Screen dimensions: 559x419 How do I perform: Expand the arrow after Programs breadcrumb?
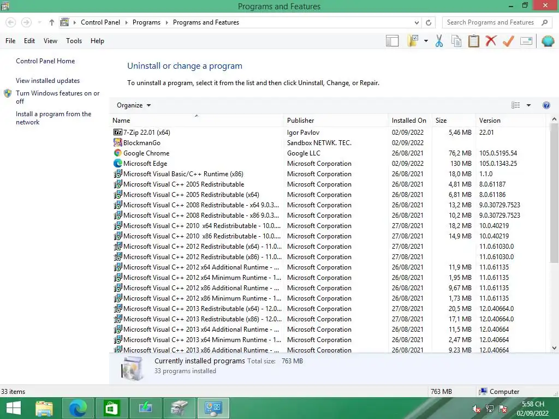166,22
